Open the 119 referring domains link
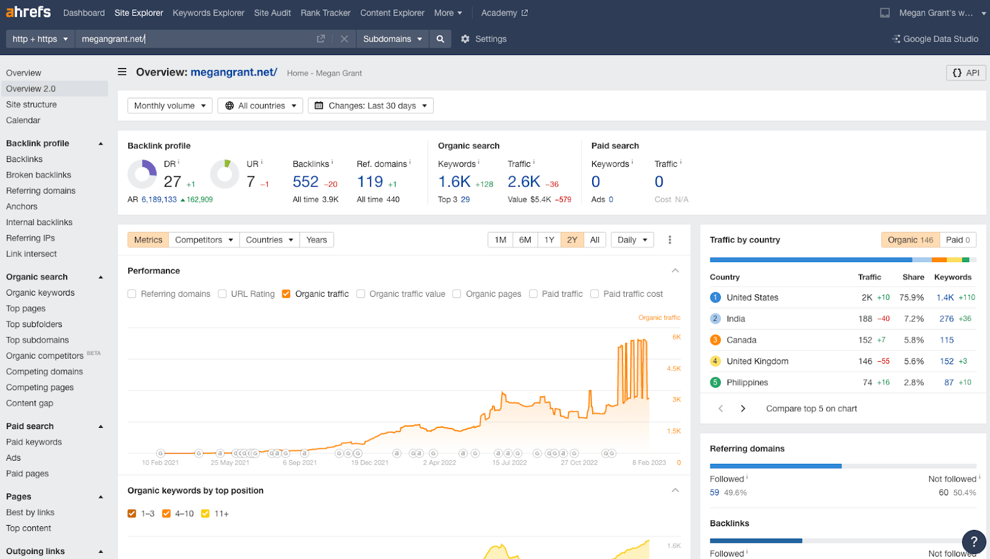990x559 pixels. point(370,182)
